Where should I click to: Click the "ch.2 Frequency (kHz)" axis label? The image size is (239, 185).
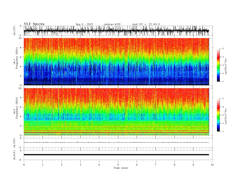[x=16, y=108]
